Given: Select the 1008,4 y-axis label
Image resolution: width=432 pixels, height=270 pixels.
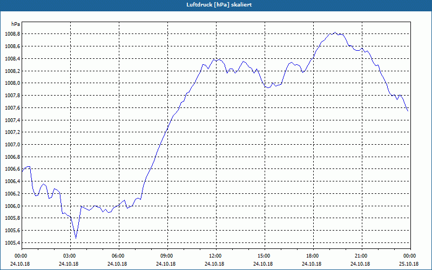Looking at the screenshot, I should click(x=12, y=59).
